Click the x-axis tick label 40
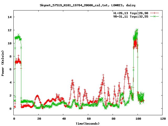The height and width of the screenshot is (126, 168). [64, 119]
